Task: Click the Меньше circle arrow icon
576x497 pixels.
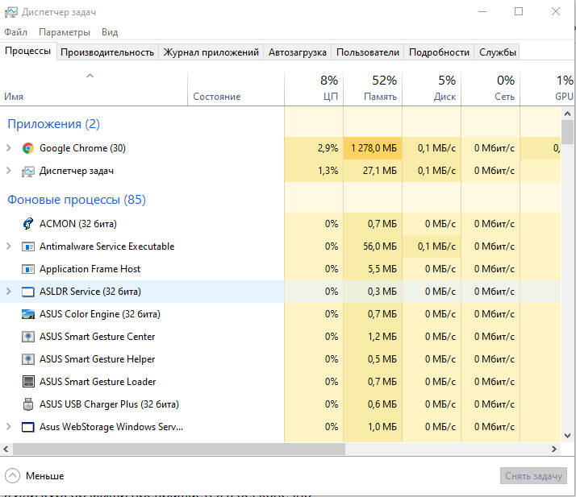Action: (x=12, y=476)
